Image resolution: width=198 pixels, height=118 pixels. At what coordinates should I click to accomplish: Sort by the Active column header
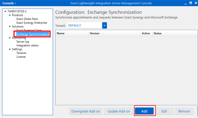pyautogui.click(x=147, y=33)
